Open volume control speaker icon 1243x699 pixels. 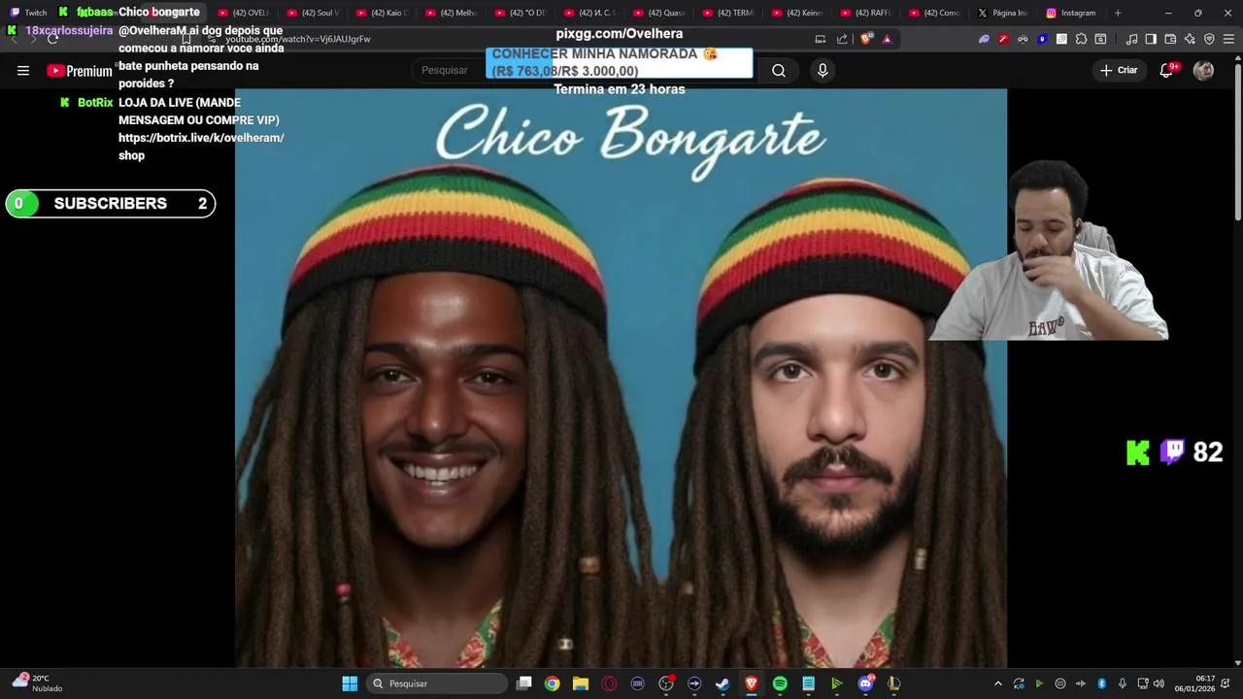[x=1159, y=683]
